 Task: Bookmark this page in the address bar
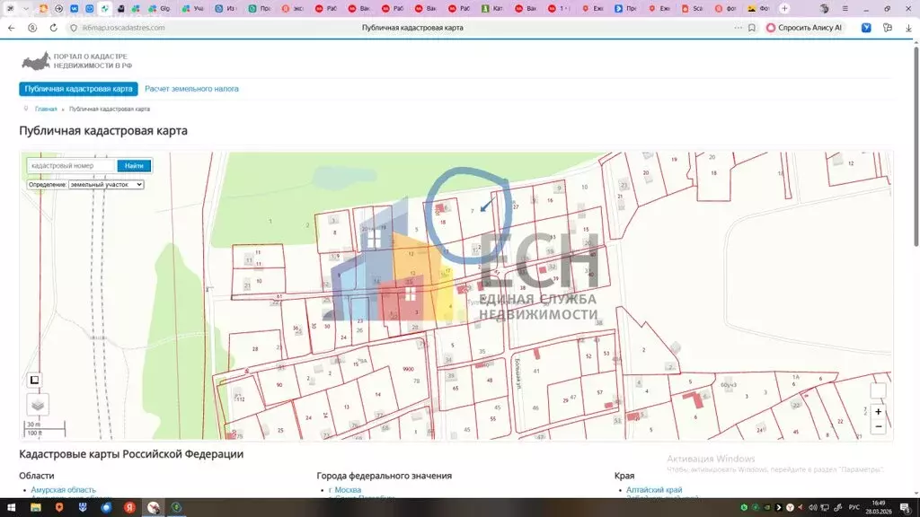pos(751,28)
